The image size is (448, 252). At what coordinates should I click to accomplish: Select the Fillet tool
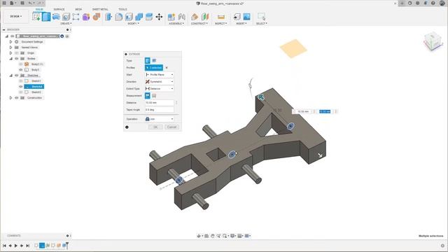click(119, 17)
